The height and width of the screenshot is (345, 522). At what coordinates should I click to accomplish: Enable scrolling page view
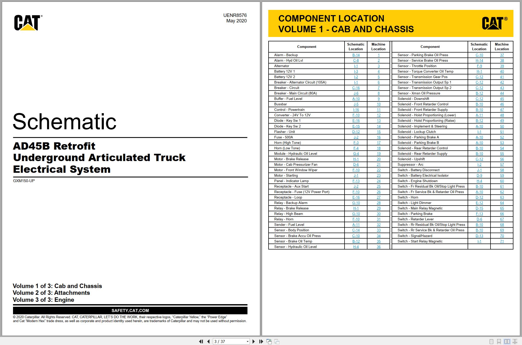[499, 342]
